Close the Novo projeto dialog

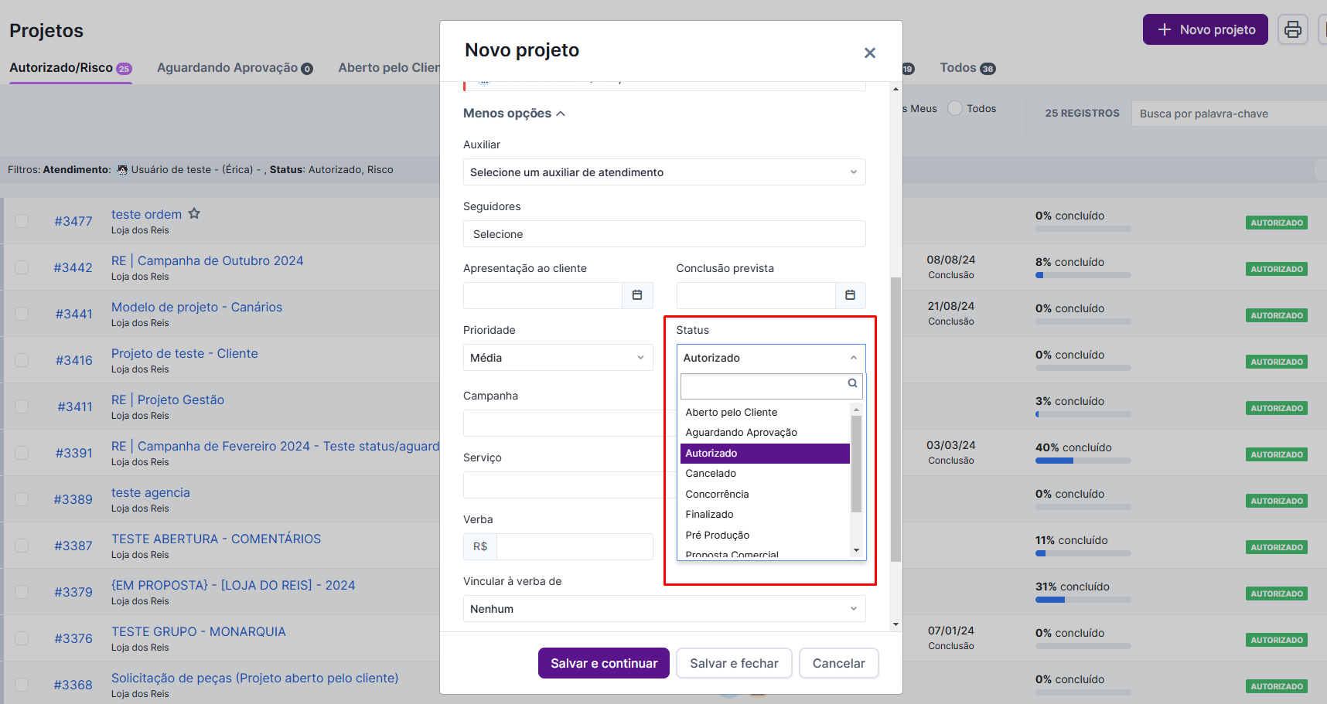tap(870, 53)
